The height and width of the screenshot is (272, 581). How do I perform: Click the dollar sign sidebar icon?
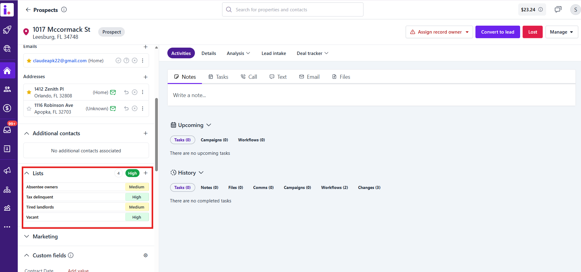pyautogui.click(x=7, y=108)
